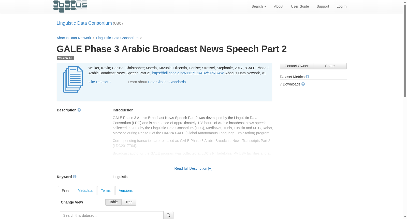Click the Share button
The width and height of the screenshot is (407, 219).
330,66
